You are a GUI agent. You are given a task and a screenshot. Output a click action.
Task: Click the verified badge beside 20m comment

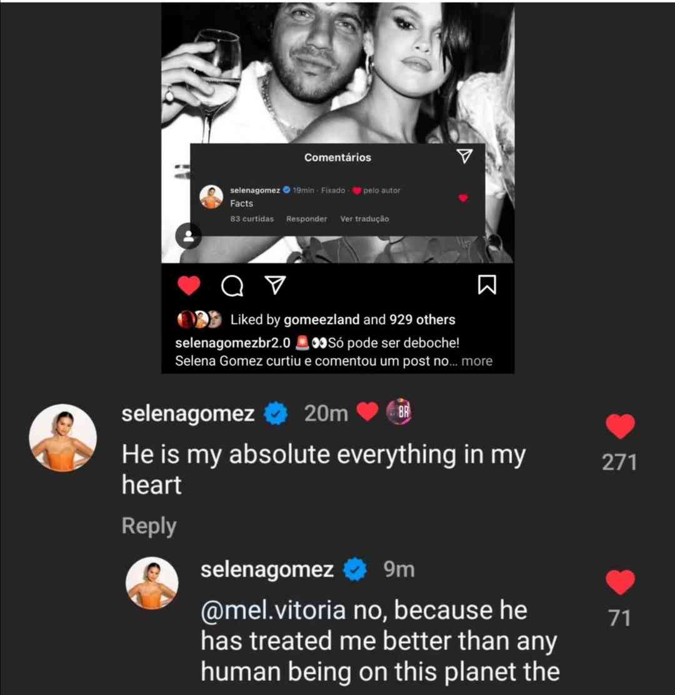tap(276, 414)
